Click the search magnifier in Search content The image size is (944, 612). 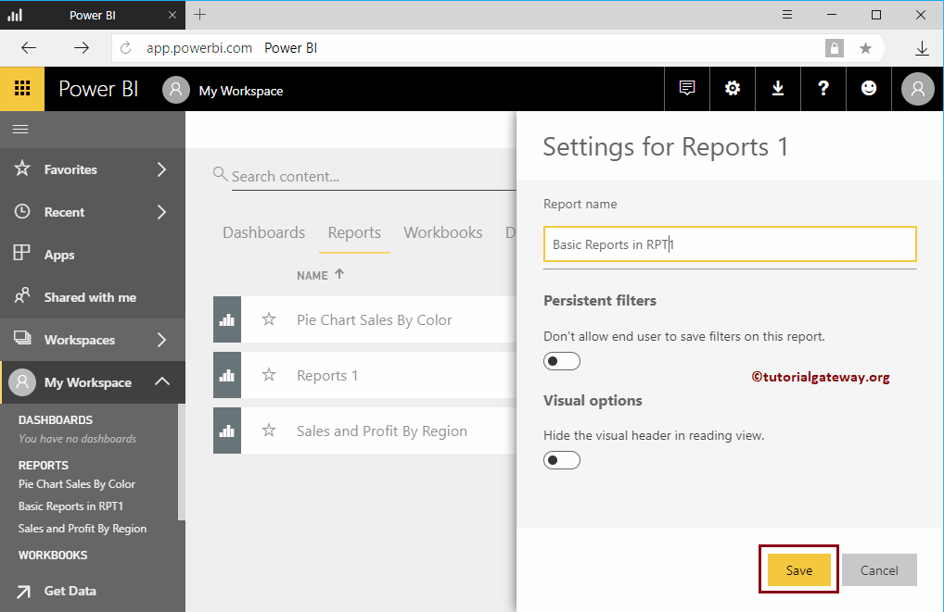pos(220,174)
